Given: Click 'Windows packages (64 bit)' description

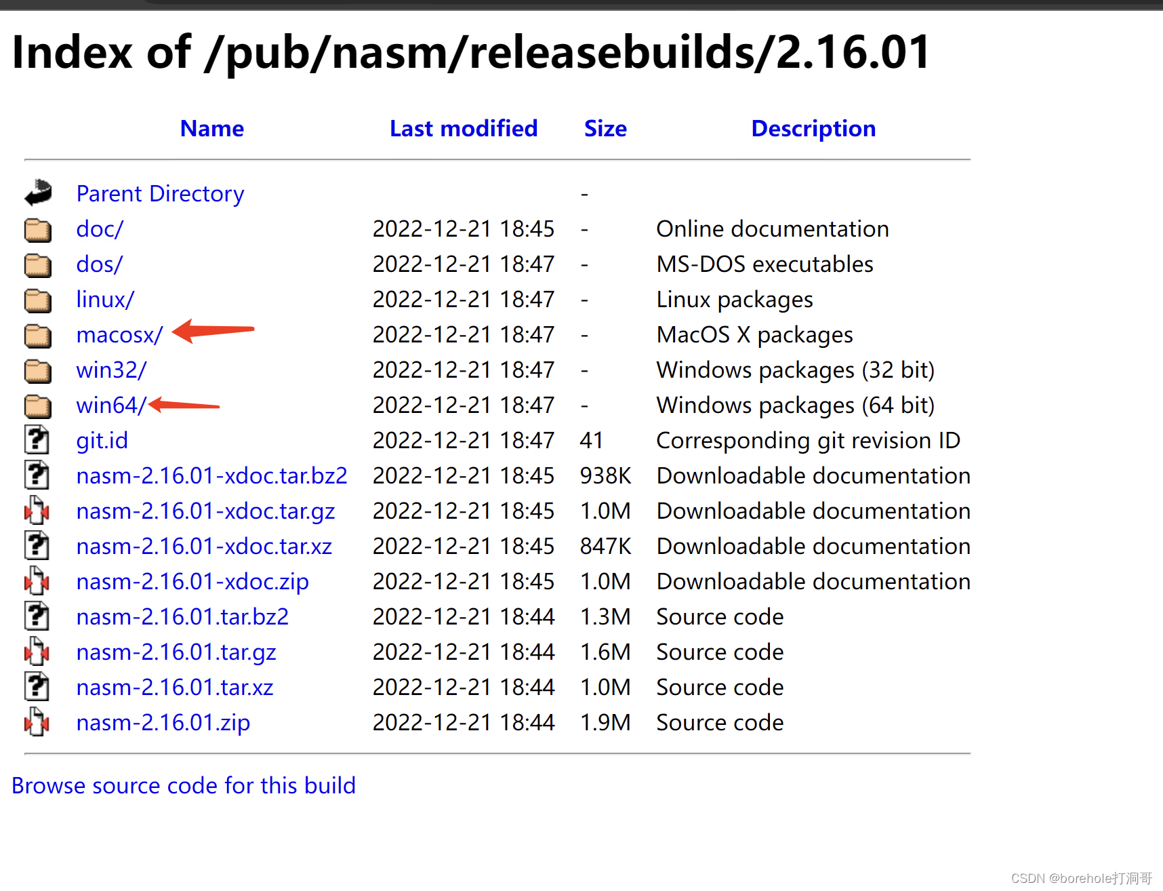Looking at the screenshot, I should 796,405.
